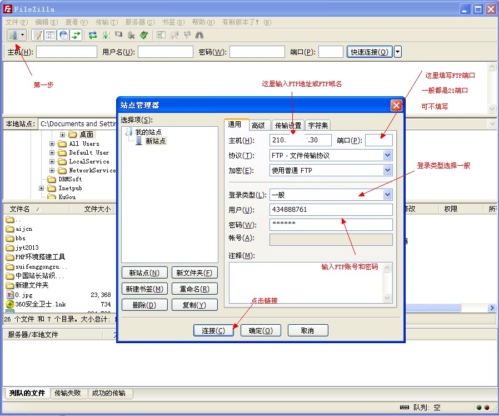This screenshot has height=416, width=499.
Task: Toggle message log display icon
Action: (x=38, y=35)
